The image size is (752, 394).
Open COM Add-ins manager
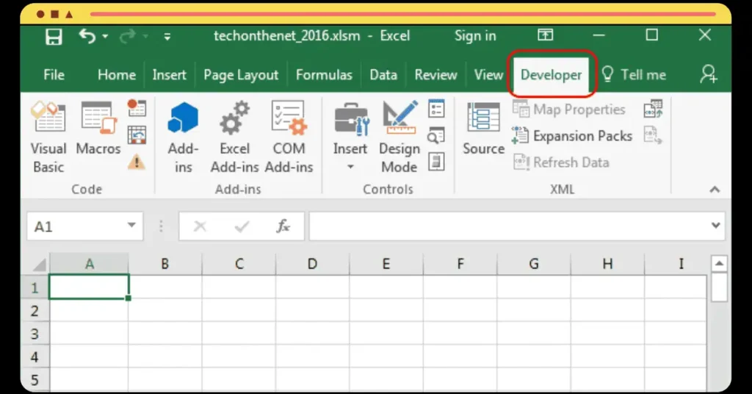(289, 137)
